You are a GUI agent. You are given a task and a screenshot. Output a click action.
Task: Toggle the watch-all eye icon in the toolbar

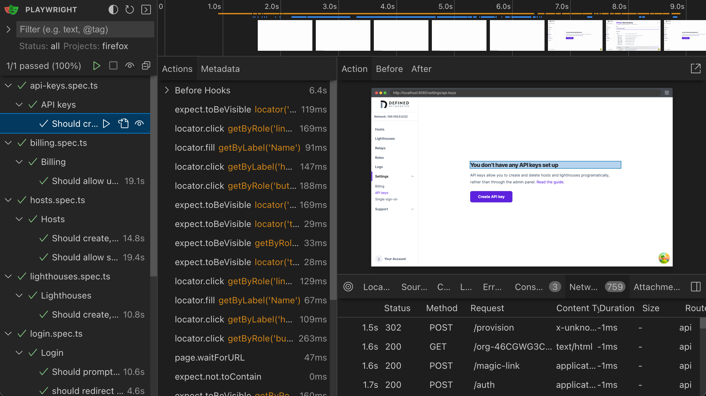129,65
